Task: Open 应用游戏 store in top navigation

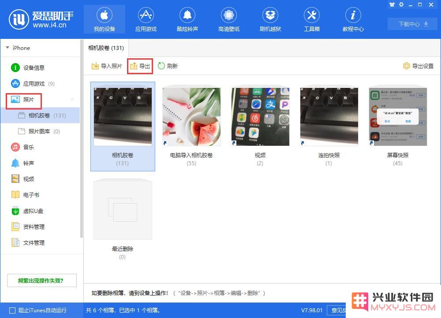Action: tap(146, 19)
